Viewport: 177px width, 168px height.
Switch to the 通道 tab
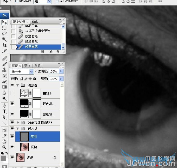(x=27, y=66)
